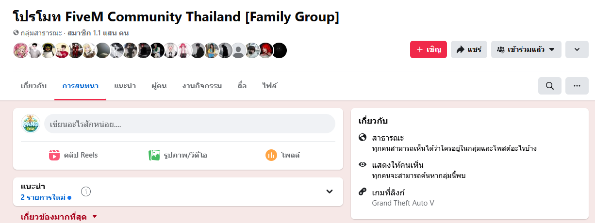
Task: Click your profile avatar in composer
Action: 30,124
